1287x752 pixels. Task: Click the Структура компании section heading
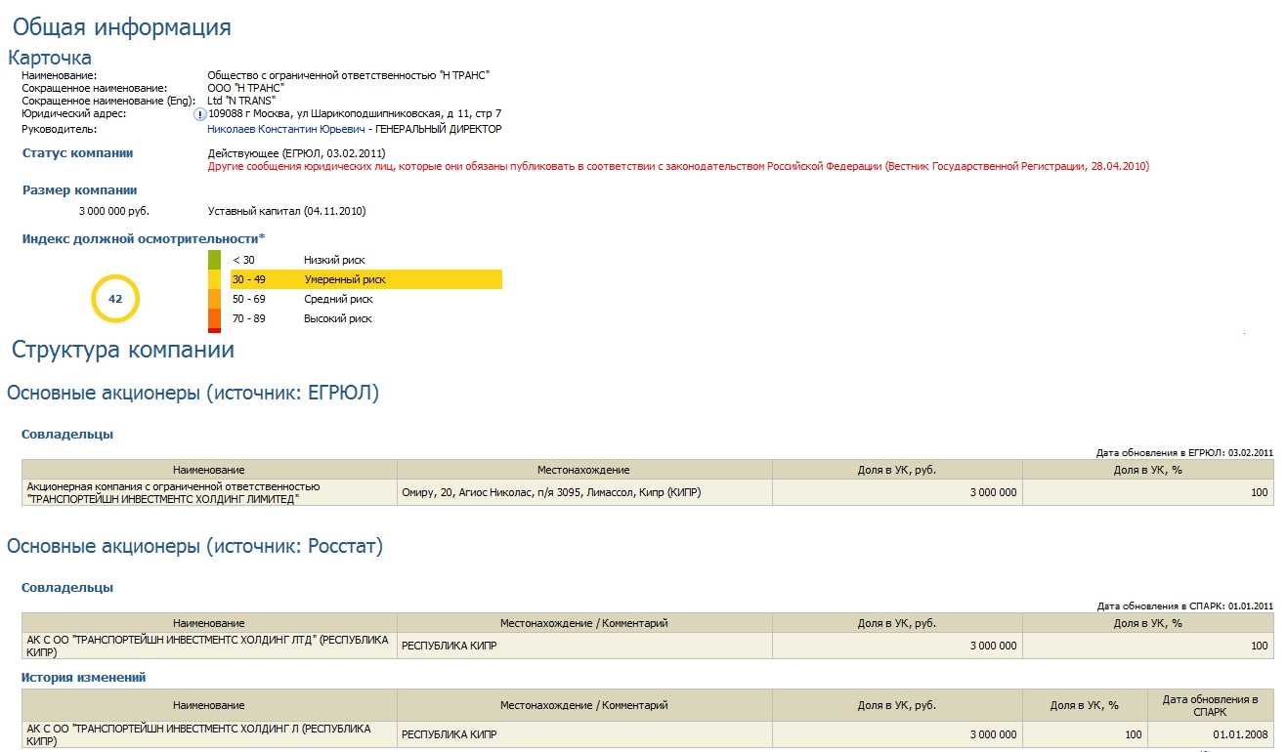click(x=122, y=350)
